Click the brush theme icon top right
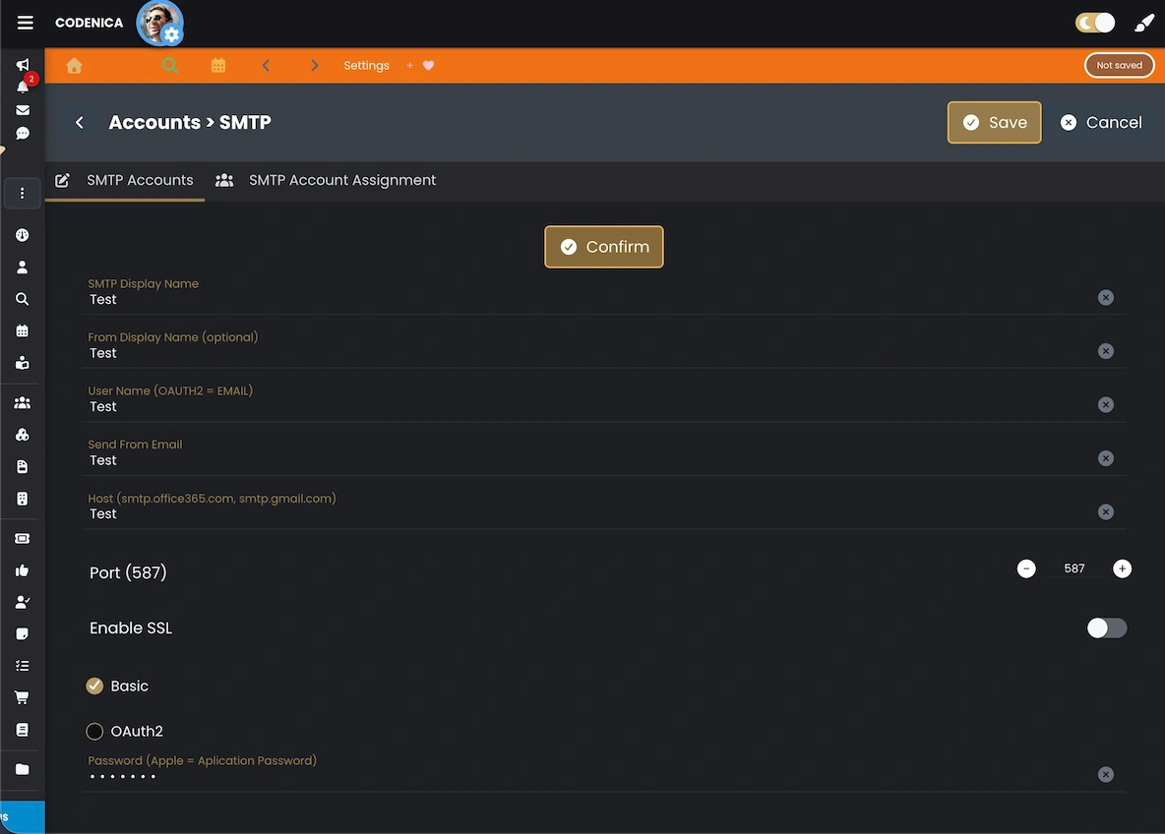Viewport: 1165px width, 834px height. 1142,21
